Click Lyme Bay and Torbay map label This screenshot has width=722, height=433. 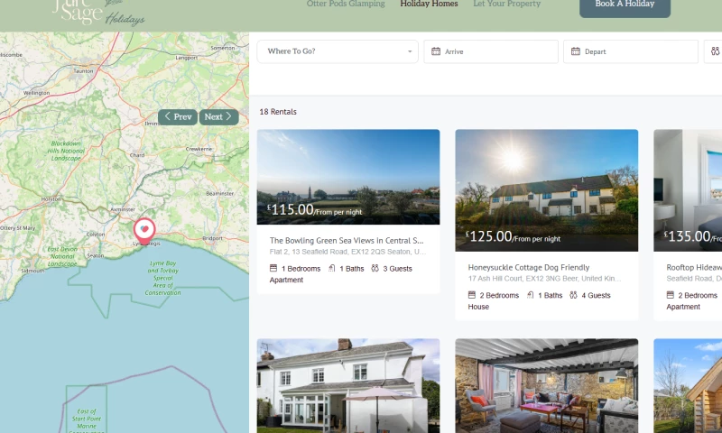coord(162,278)
